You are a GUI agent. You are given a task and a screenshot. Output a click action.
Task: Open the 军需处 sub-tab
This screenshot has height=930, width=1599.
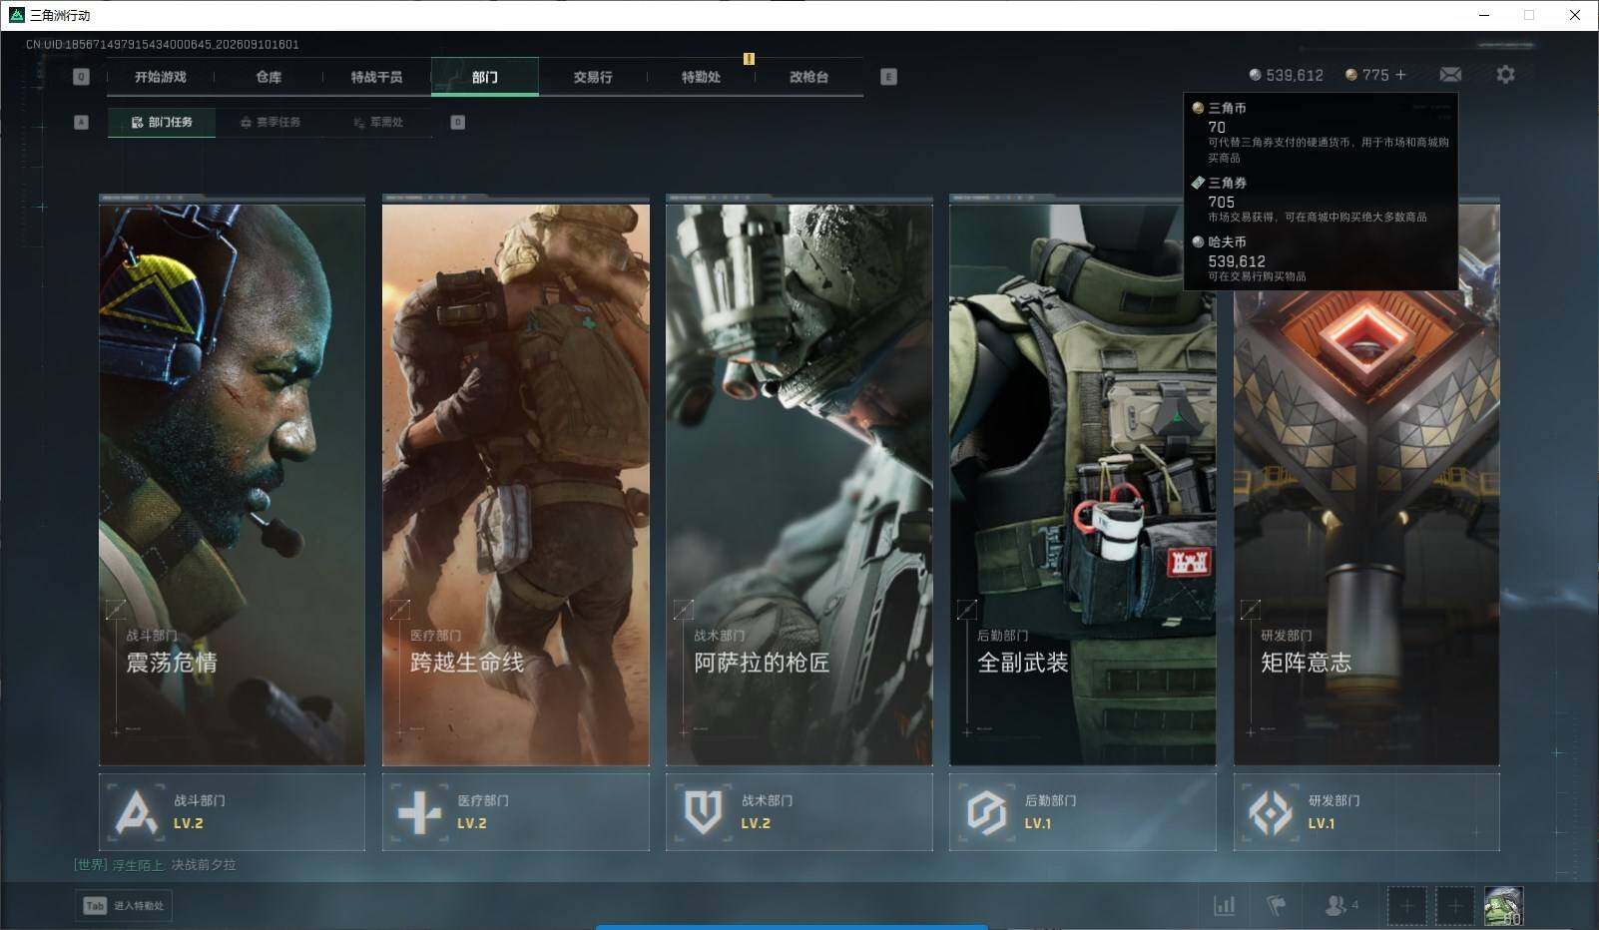click(378, 122)
